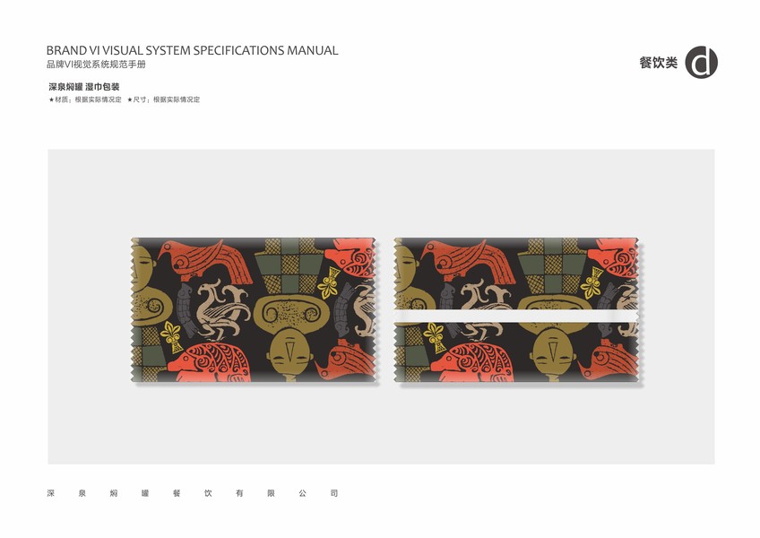The image size is (760, 538).
Task: Select the "深泉焖罐 湿巾包装" heading
Action: (84, 87)
